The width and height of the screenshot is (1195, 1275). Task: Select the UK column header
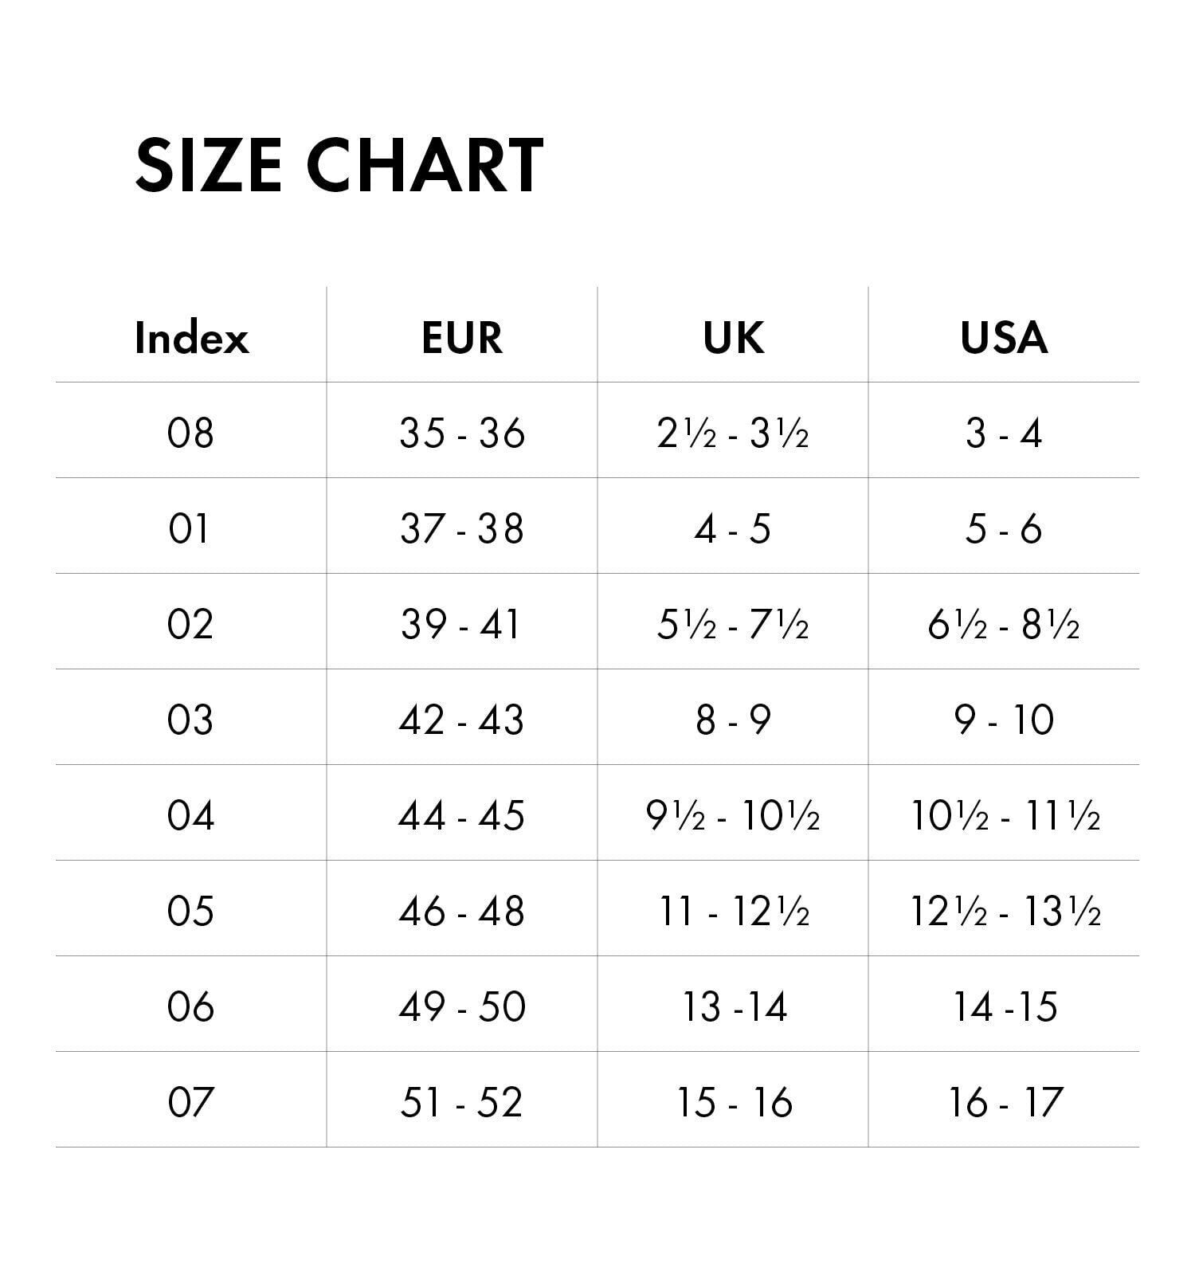pos(733,338)
